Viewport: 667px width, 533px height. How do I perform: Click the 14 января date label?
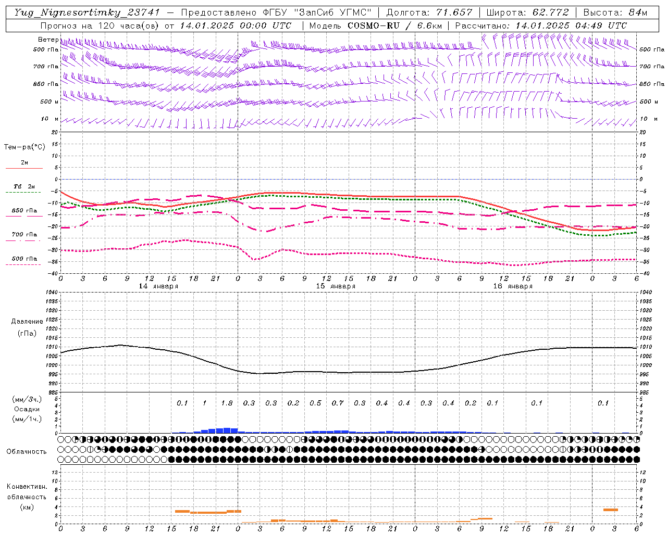158,286
